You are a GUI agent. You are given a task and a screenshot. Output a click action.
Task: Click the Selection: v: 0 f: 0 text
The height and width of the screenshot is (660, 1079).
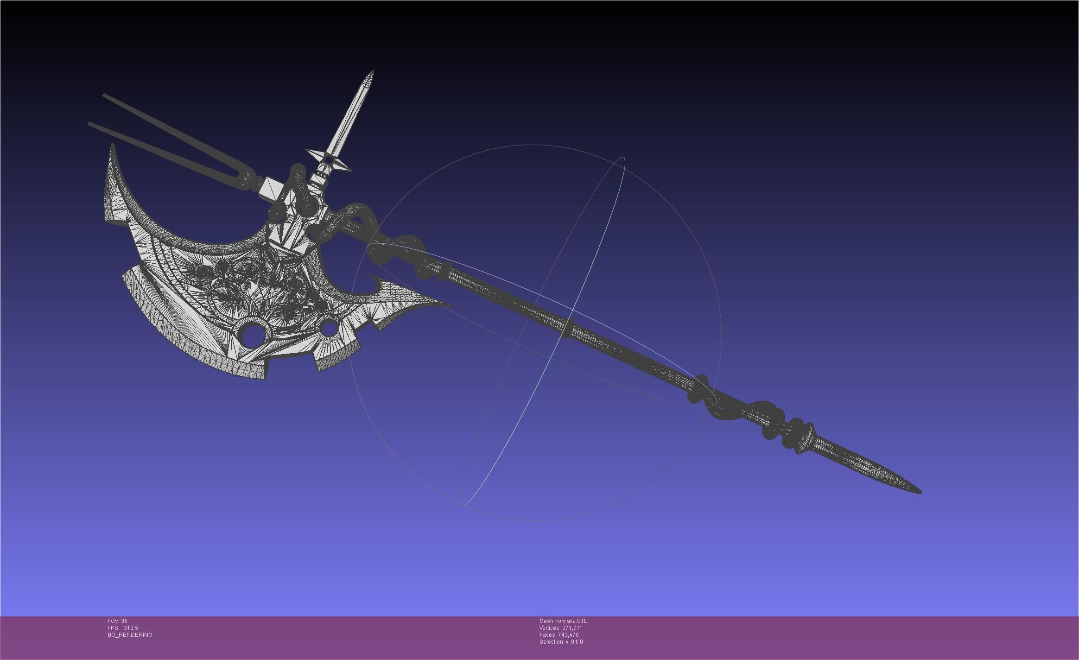561,642
